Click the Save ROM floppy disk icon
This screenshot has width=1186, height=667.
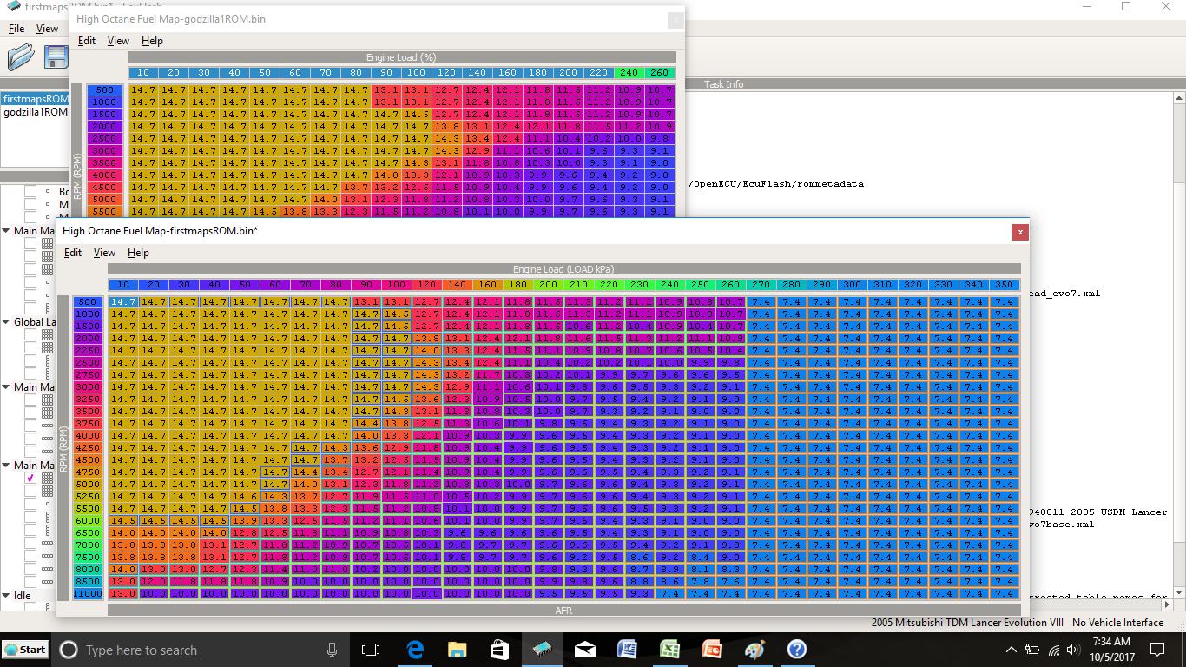point(57,57)
